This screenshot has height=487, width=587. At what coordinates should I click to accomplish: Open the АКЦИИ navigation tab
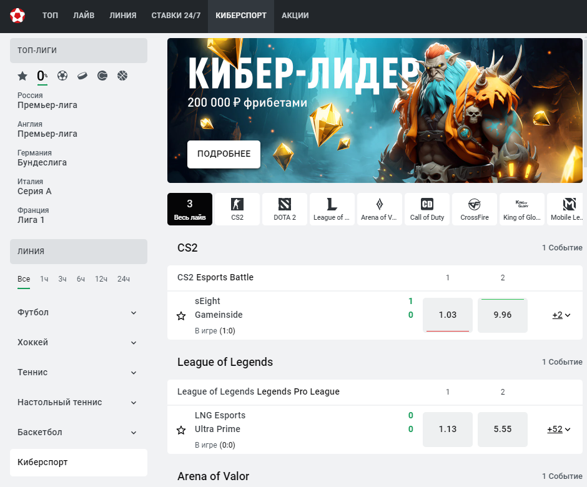pos(295,16)
